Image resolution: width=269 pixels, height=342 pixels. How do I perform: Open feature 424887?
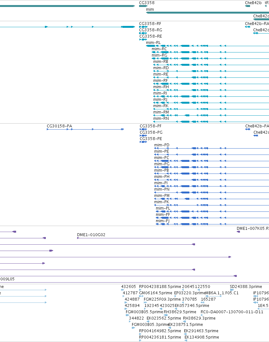(132, 299)
